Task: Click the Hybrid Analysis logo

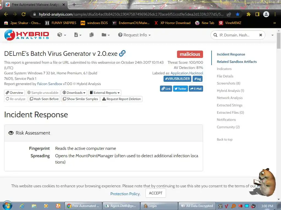Action: [27, 35]
